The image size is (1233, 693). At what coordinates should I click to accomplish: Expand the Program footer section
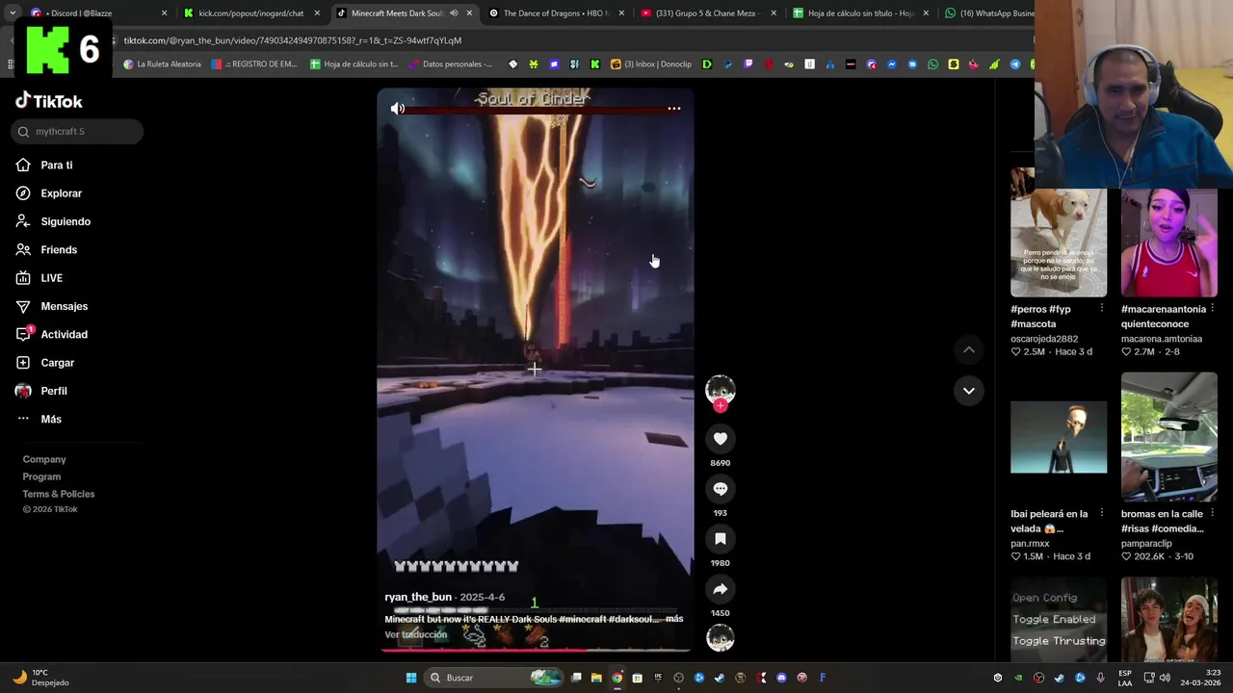click(41, 476)
